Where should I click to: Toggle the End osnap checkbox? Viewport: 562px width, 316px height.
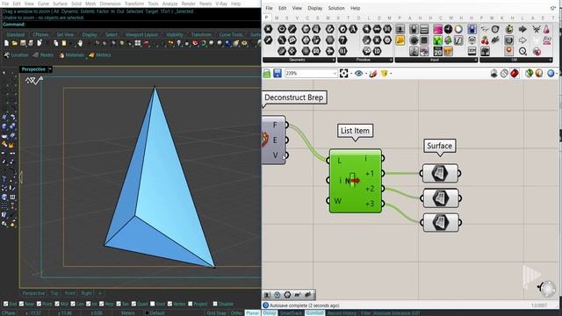(6, 304)
